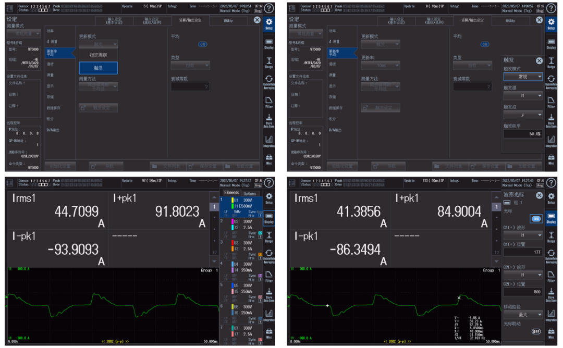Choose highlighted 触发 option in 更新模式 list

pos(98,68)
